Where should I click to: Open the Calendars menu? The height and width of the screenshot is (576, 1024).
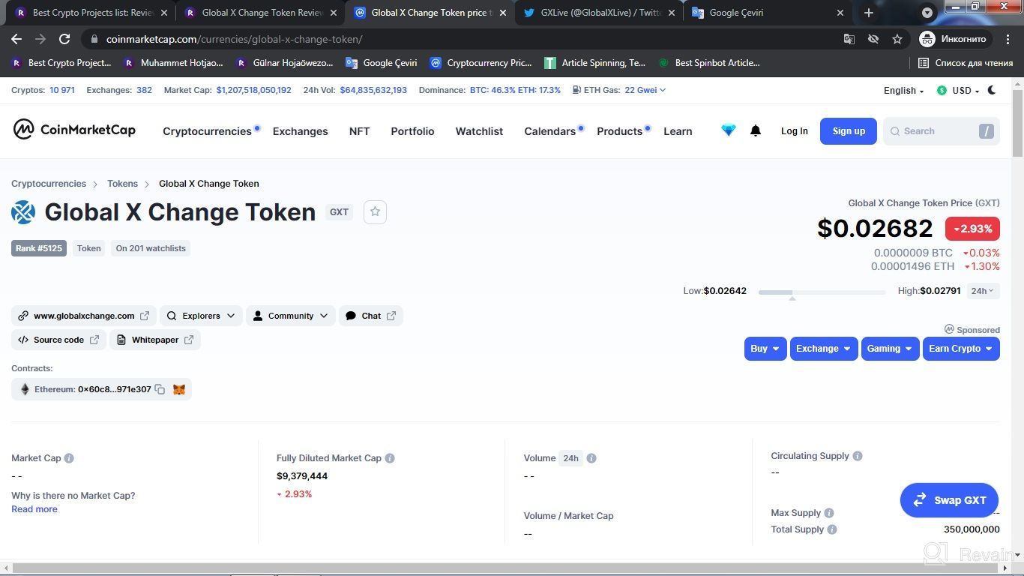[x=549, y=131]
